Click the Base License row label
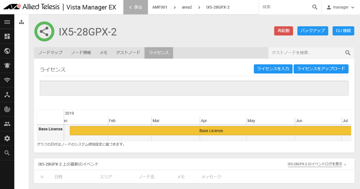 pyautogui.click(x=51, y=129)
